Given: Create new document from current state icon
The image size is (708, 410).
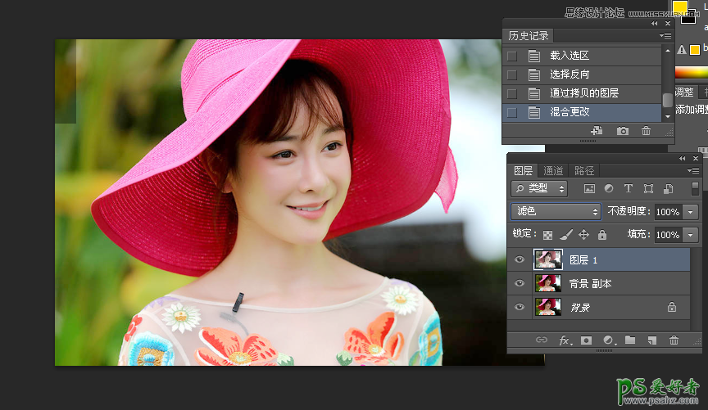Looking at the screenshot, I should (597, 131).
